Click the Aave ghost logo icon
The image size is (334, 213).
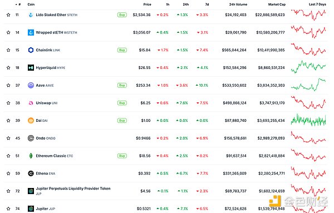tap(31, 85)
